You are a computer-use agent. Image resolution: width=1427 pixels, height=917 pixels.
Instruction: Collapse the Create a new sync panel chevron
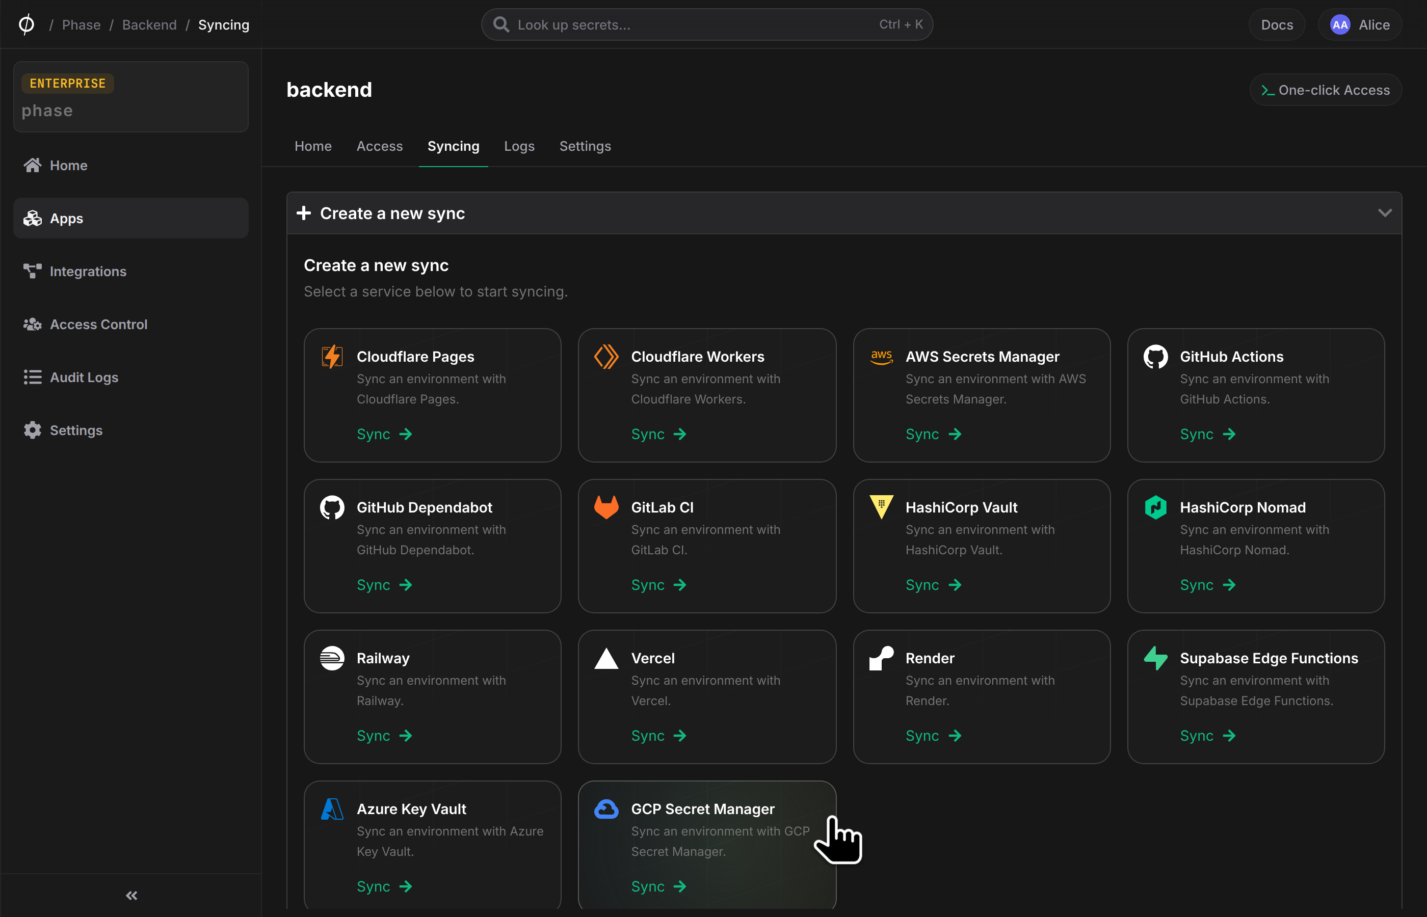[x=1385, y=212]
